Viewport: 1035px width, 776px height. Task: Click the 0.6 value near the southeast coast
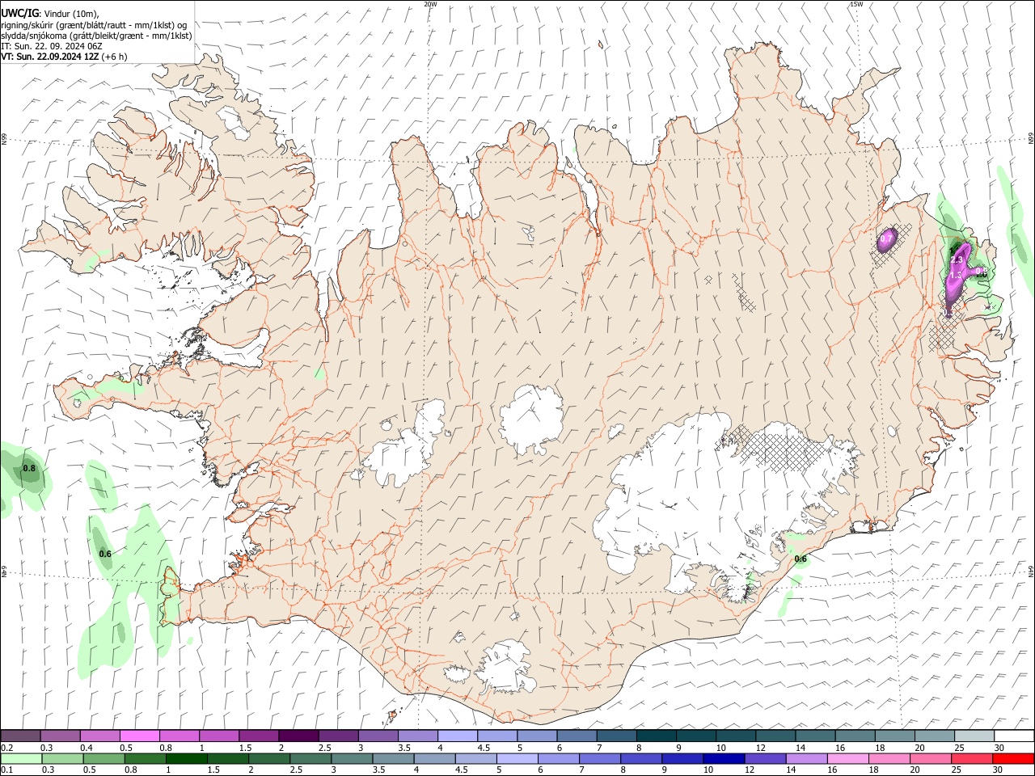(x=801, y=559)
